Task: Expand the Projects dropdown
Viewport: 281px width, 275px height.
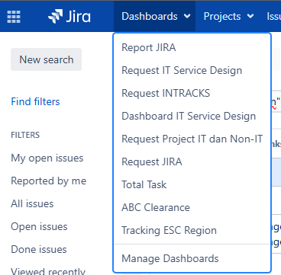Action: tap(228, 16)
